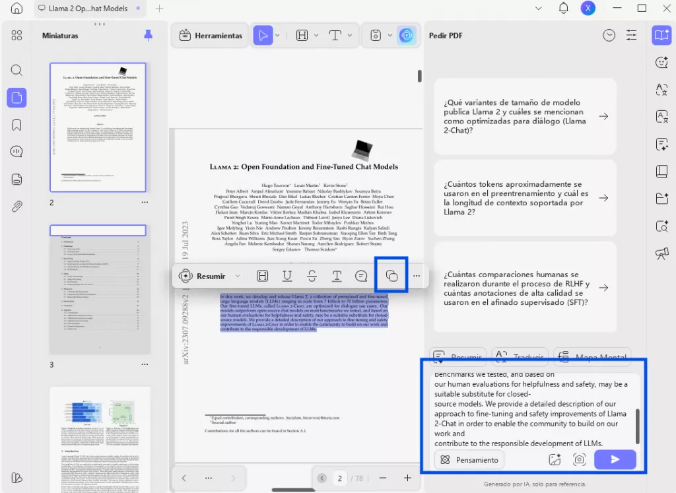This screenshot has width=676, height=493.
Task: Ask the question about Llama 2 size variants
Action: click(525, 116)
